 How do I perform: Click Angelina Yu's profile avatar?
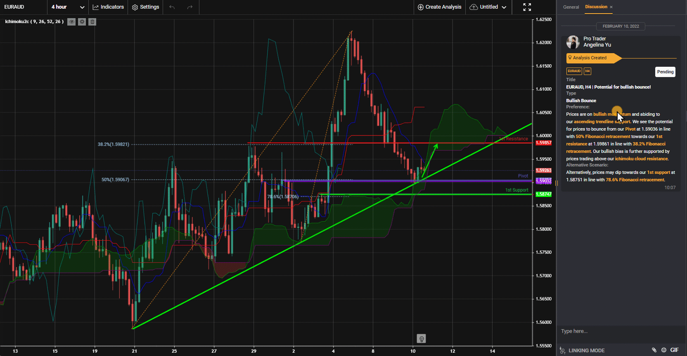click(573, 42)
